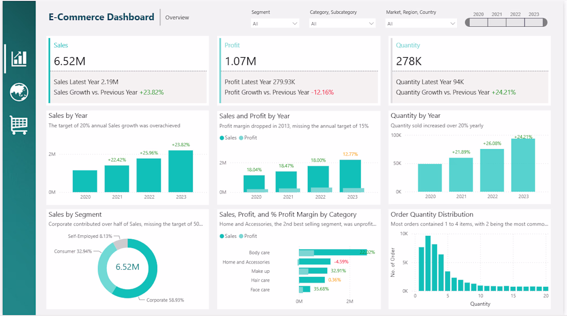Image resolution: width=567 pixels, height=316 pixels.
Task: Select the 2020 bar in Sales and Profit chart
Action: coord(254,182)
